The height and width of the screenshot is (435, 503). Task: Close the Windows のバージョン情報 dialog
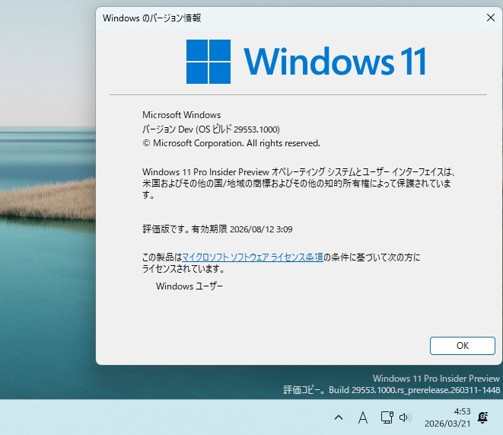click(x=491, y=18)
